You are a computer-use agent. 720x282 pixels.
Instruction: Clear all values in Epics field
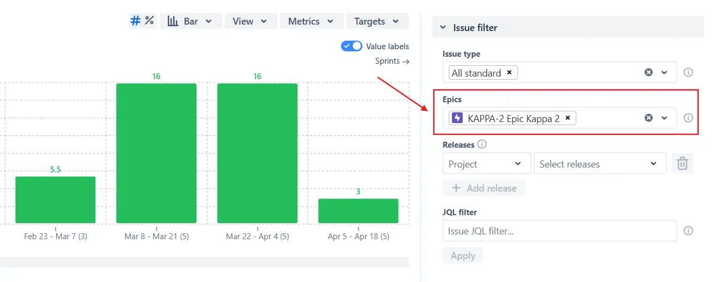pyautogui.click(x=649, y=118)
